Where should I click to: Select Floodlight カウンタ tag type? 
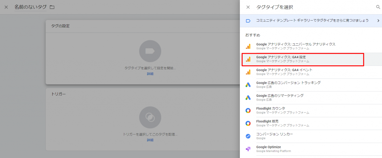tap(311, 111)
